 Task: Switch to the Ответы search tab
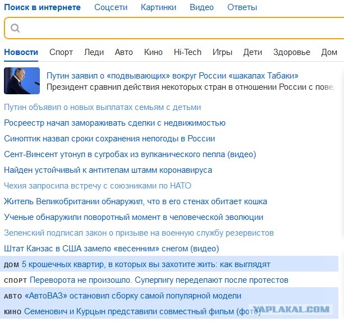(x=242, y=7)
